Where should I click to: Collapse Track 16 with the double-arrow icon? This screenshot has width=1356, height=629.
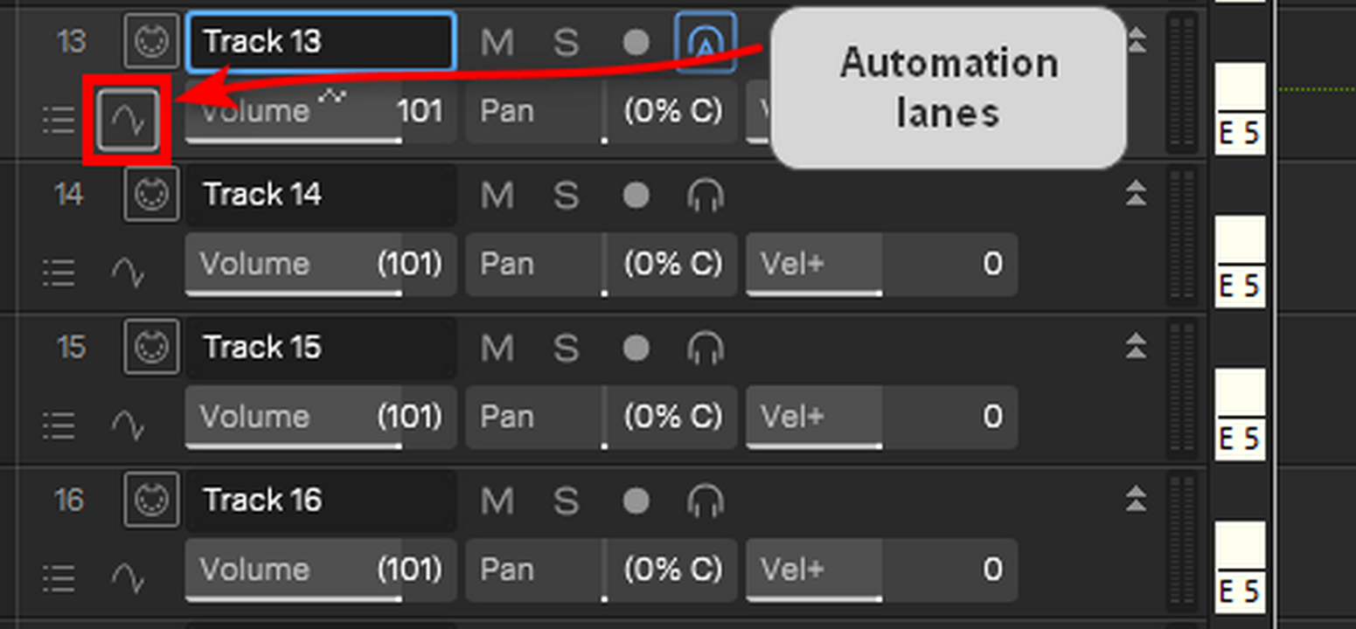(x=1136, y=501)
